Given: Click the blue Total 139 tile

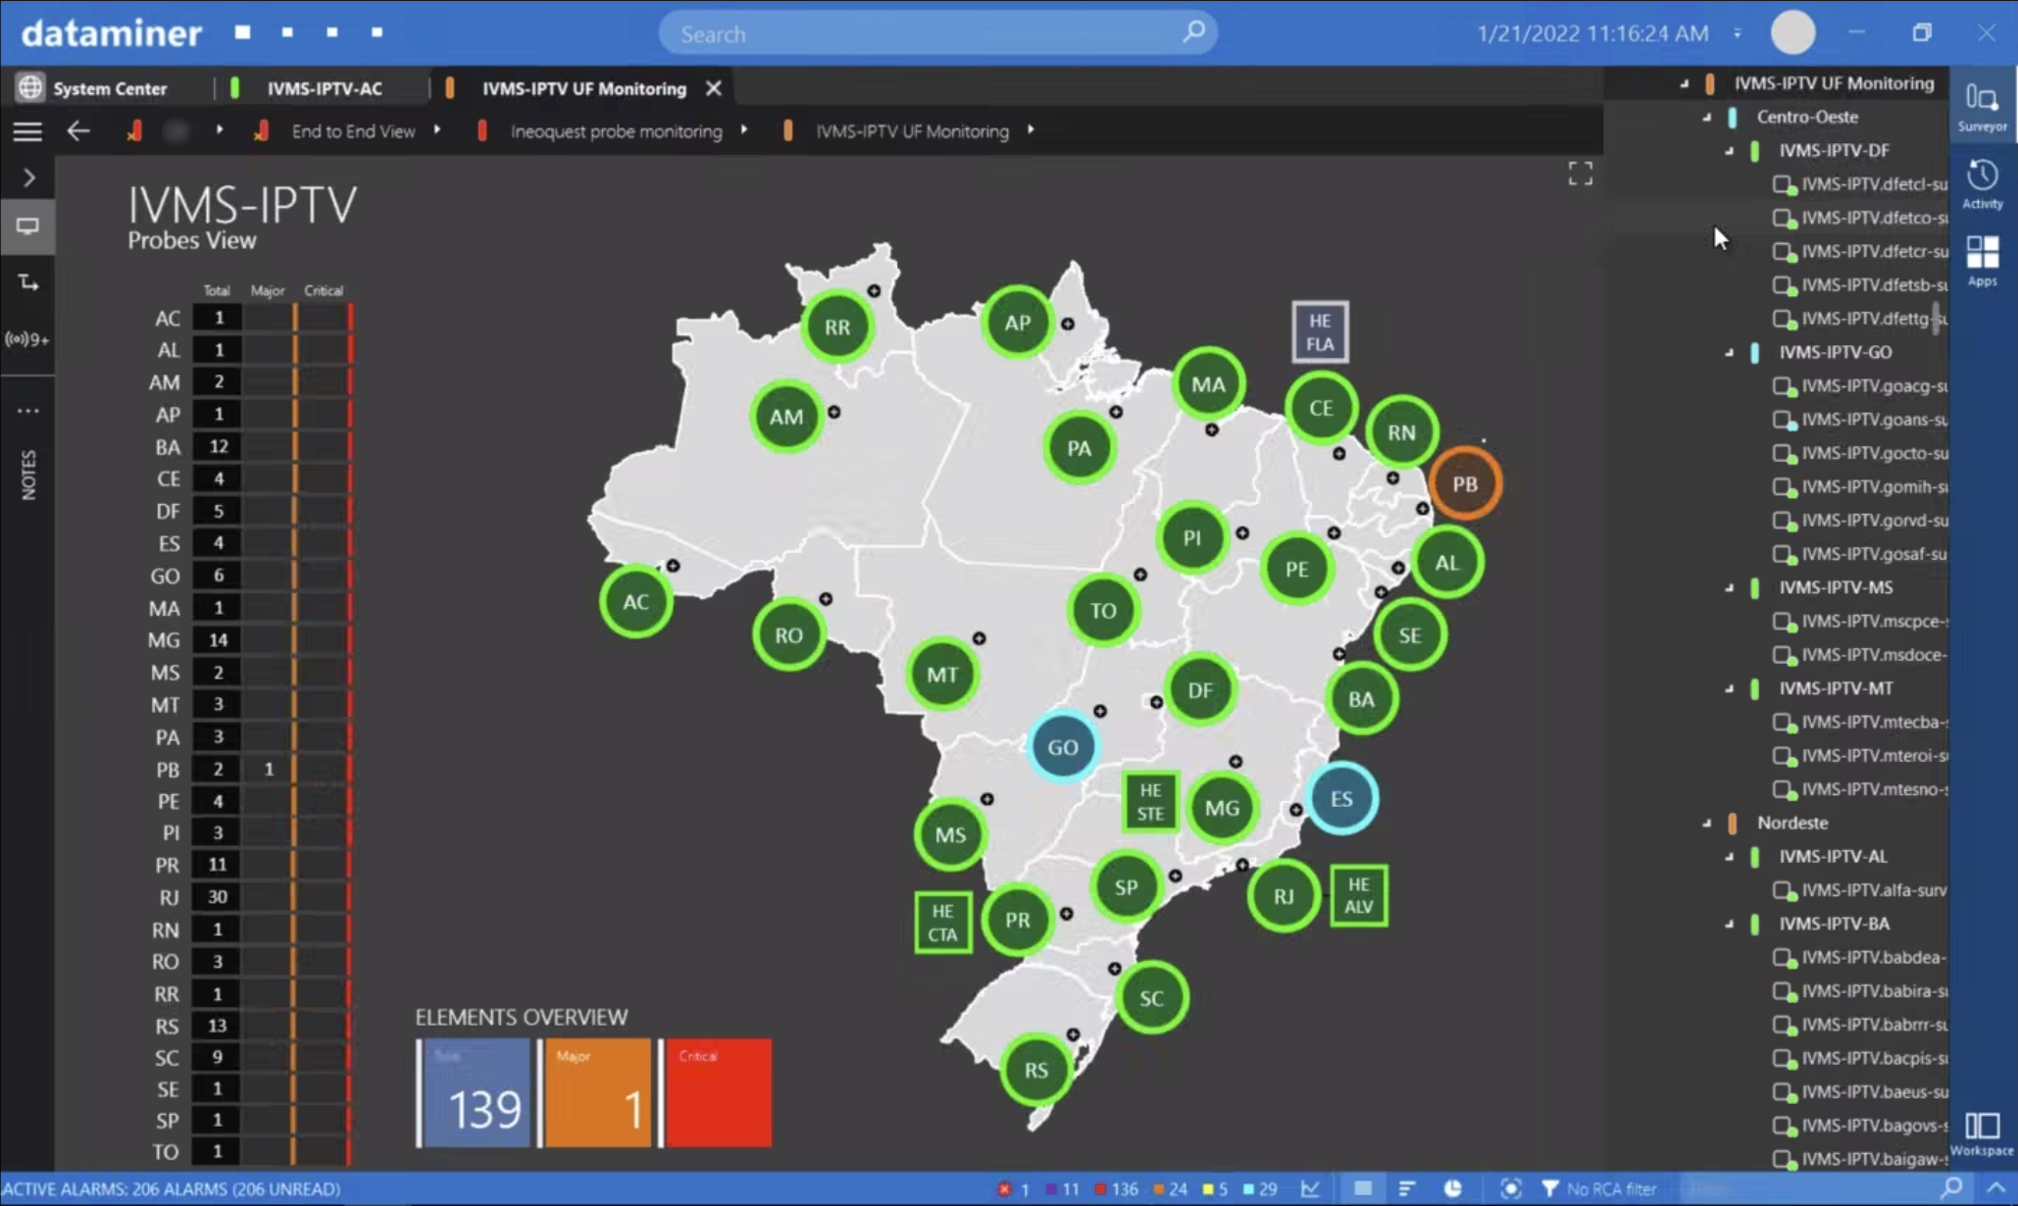Looking at the screenshot, I should point(477,1092).
